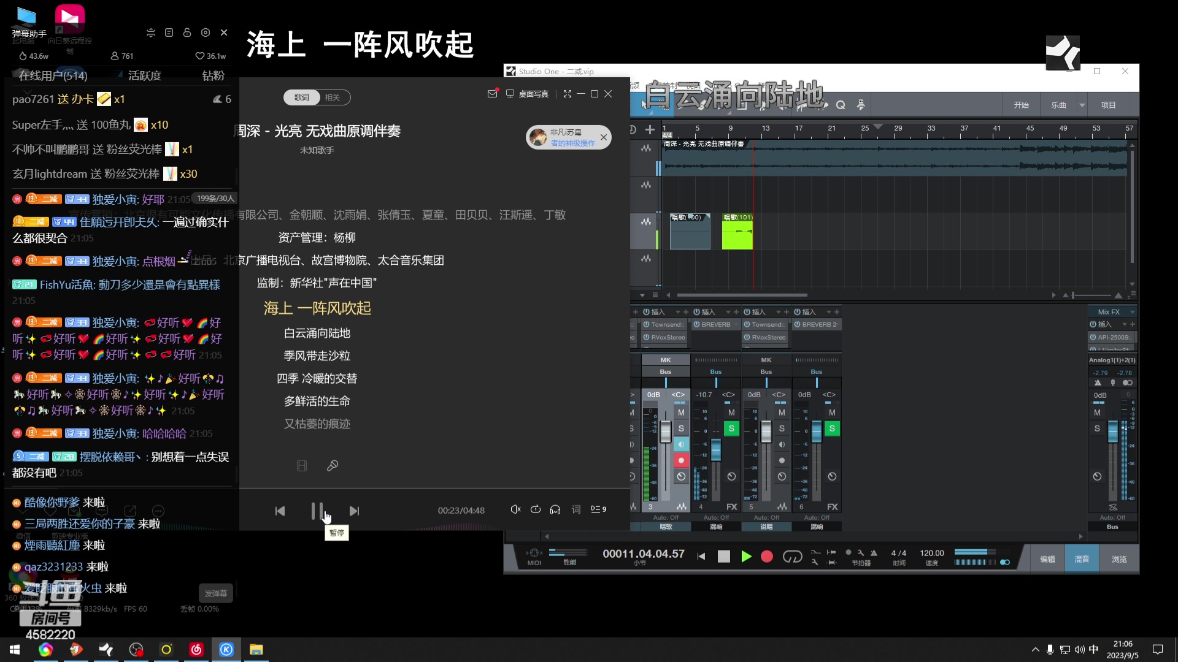Open the 项目 project page
The height and width of the screenshot is (662, 1178).
point(1109,105)
